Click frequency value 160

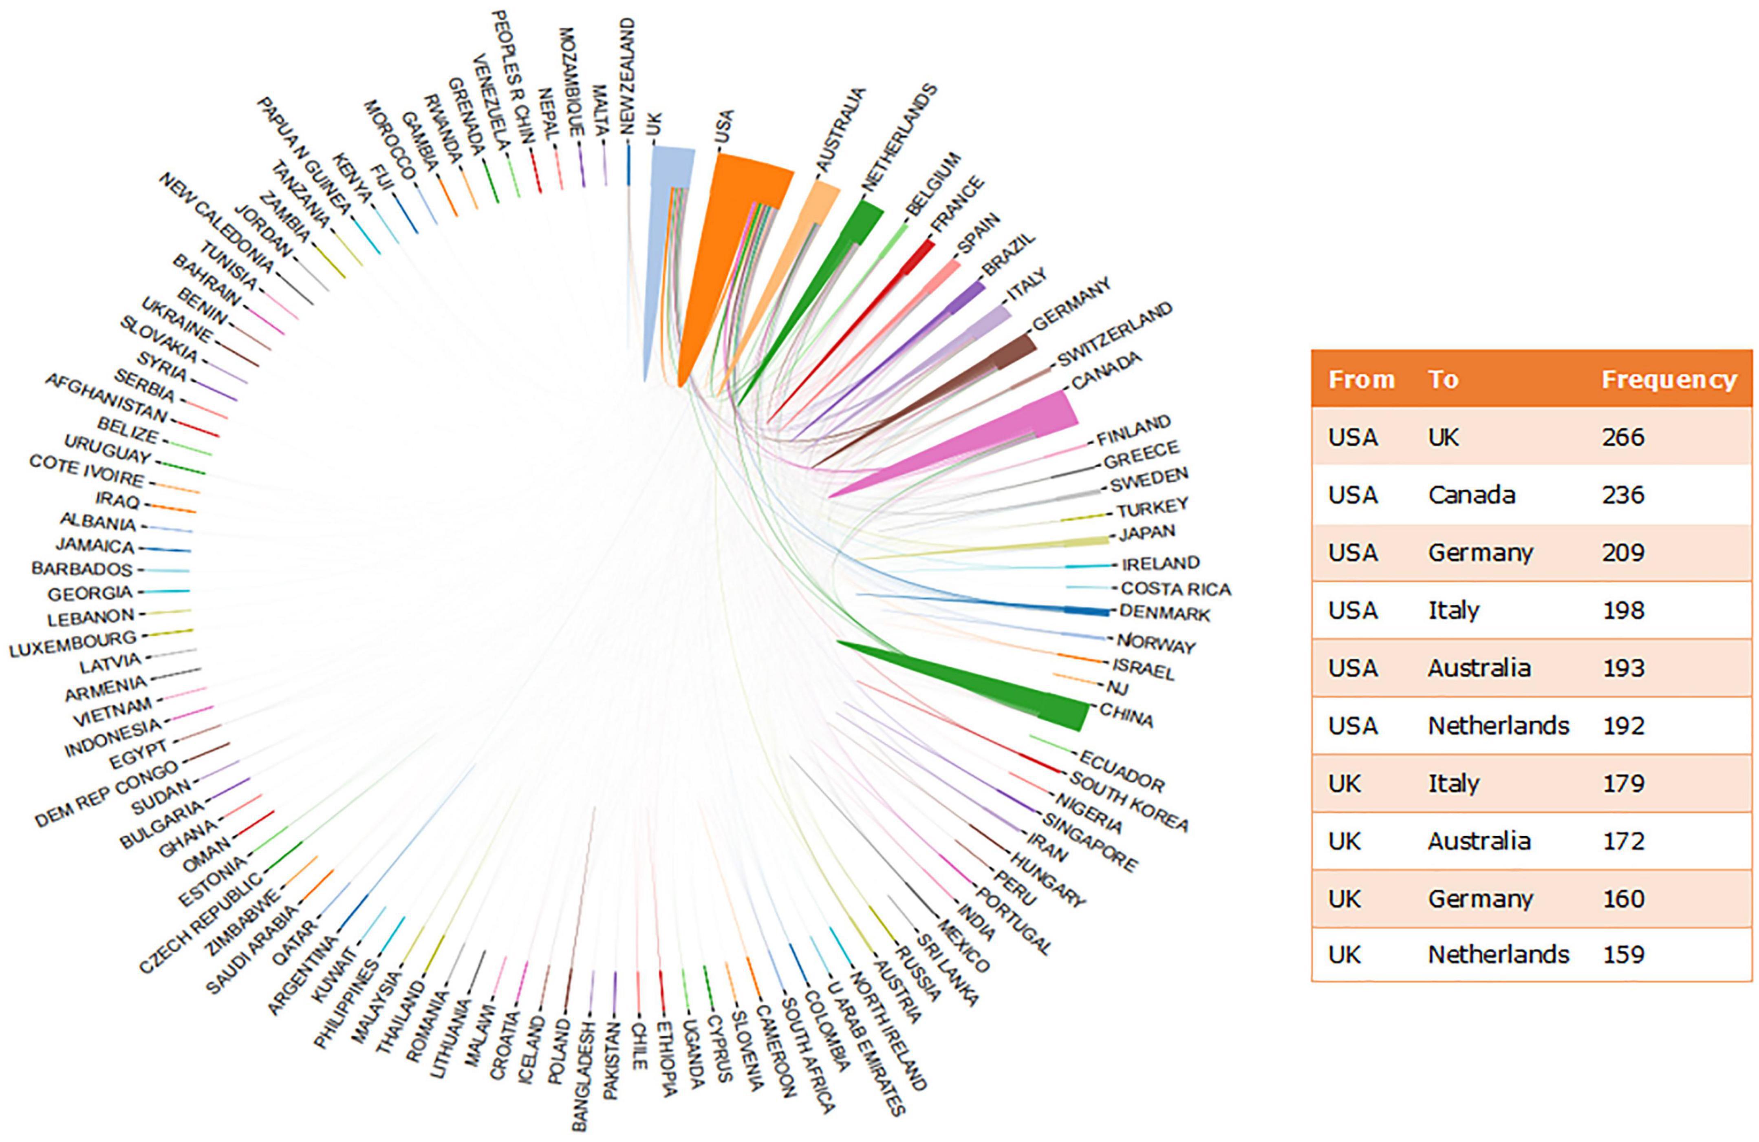[x=1623, y=898]
